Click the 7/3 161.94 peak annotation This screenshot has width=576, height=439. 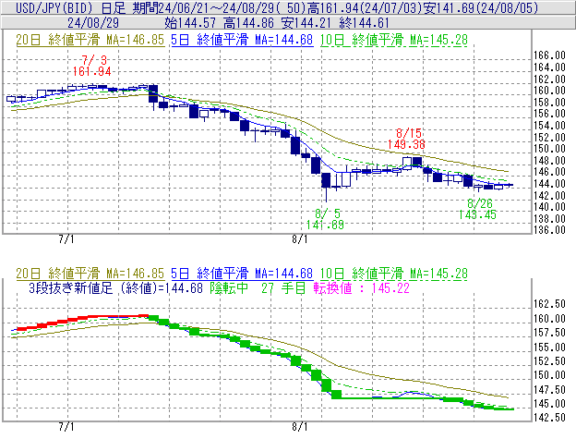click(92, 66)
